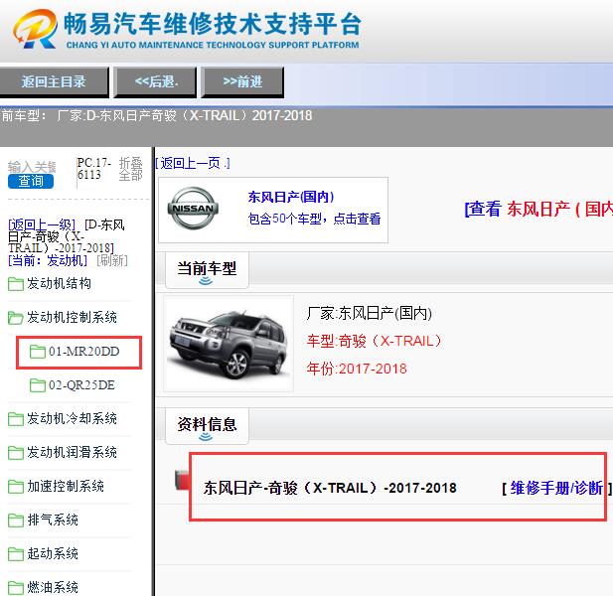Click the folder icon beside 02-QR25DE
This screenshot has width=613, height=596.
pyautogui.click(x=38, y=385)
